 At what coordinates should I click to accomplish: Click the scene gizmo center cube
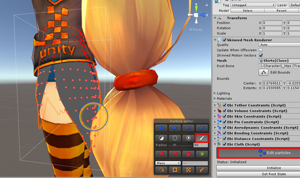click(196, 15)
